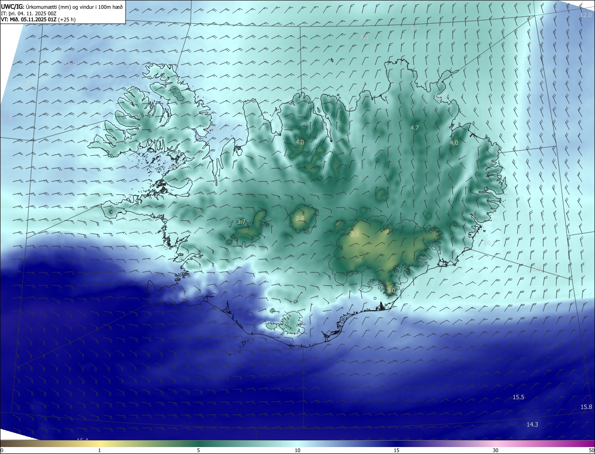595x454 pixels.
Task: Click the 14.3 value over the ocean
Action: (x=532, y=425)
